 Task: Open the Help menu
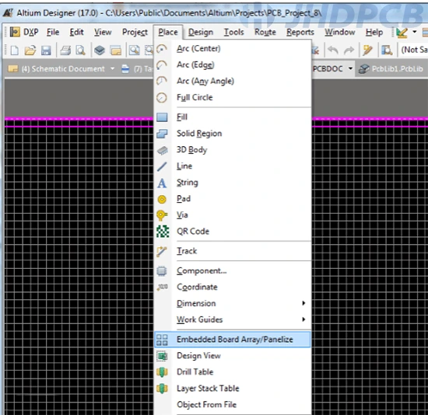[x=374, y=32]
